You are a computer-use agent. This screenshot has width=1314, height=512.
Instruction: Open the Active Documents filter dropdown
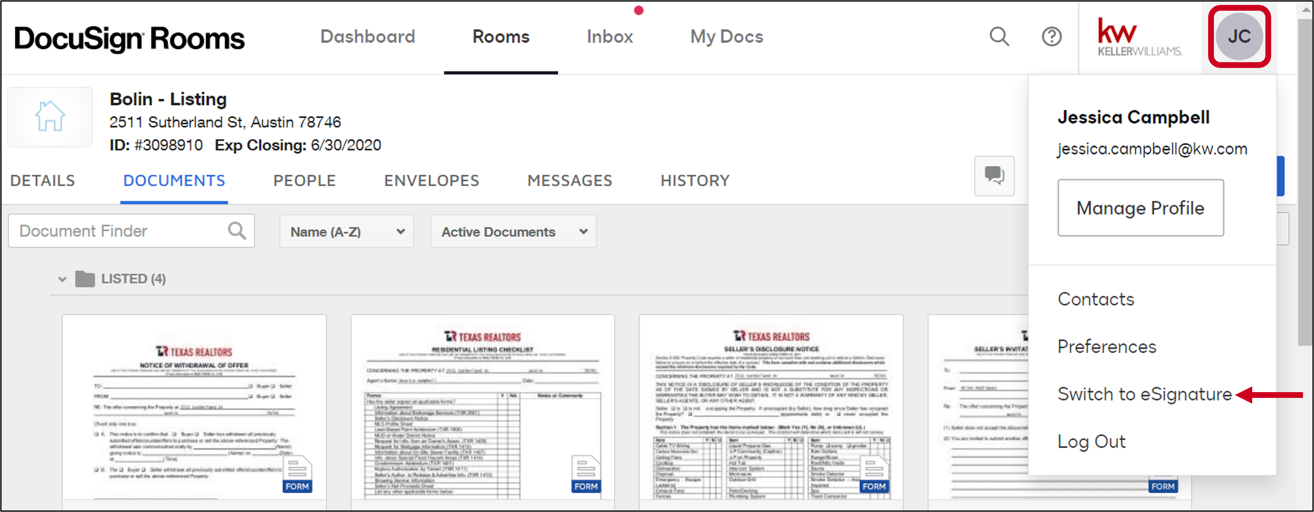point(513,231)
